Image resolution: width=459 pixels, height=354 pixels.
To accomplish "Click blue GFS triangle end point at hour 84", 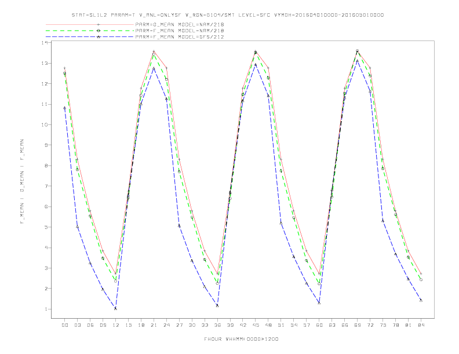I will pos(421,300).
